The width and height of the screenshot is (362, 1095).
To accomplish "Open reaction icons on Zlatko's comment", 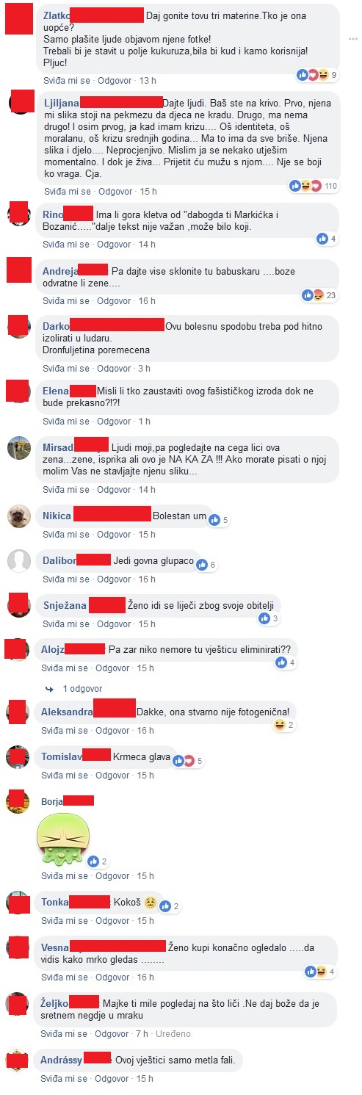I will click(317, 75).
